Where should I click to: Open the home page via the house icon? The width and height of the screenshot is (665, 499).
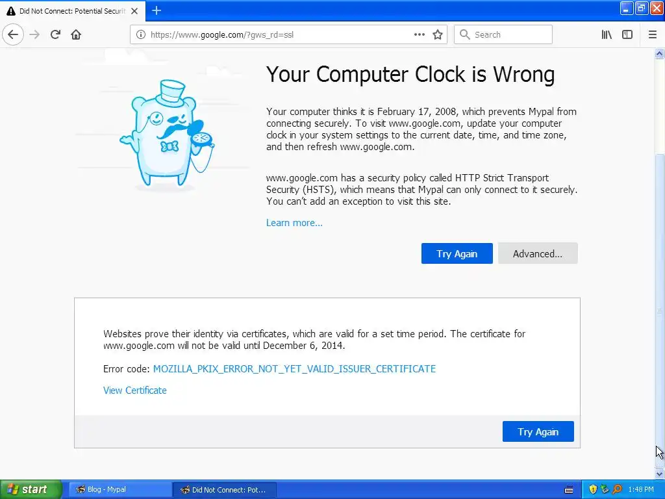click(x=76, y=35)
